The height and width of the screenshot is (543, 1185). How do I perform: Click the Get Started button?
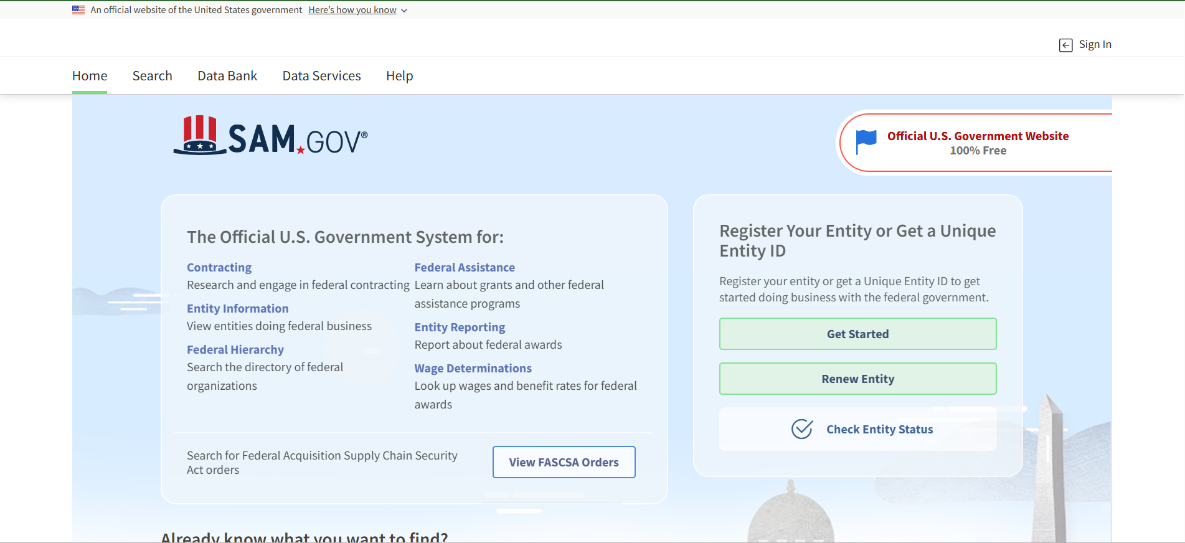[857, 334]
